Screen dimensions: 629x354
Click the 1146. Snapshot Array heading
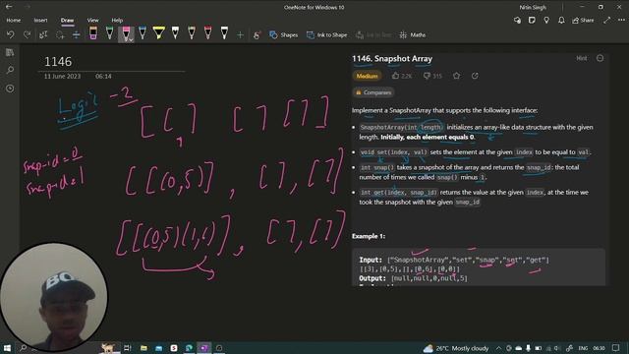tap(392, 59)
